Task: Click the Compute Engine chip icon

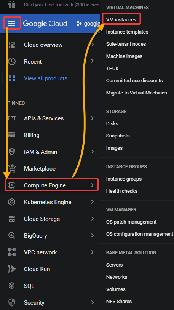Action: [x=12, y=185]
